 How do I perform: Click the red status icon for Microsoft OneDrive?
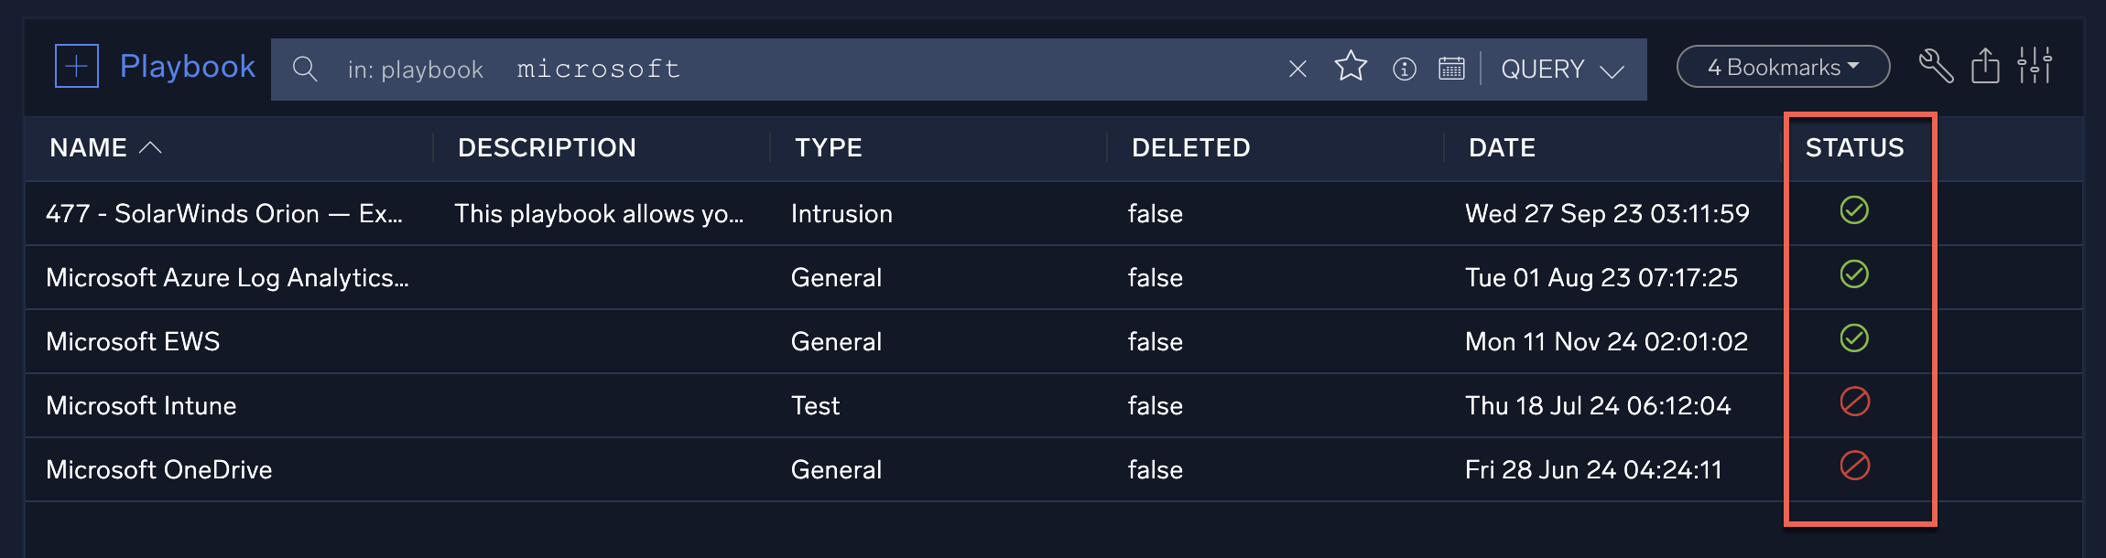1853,468
